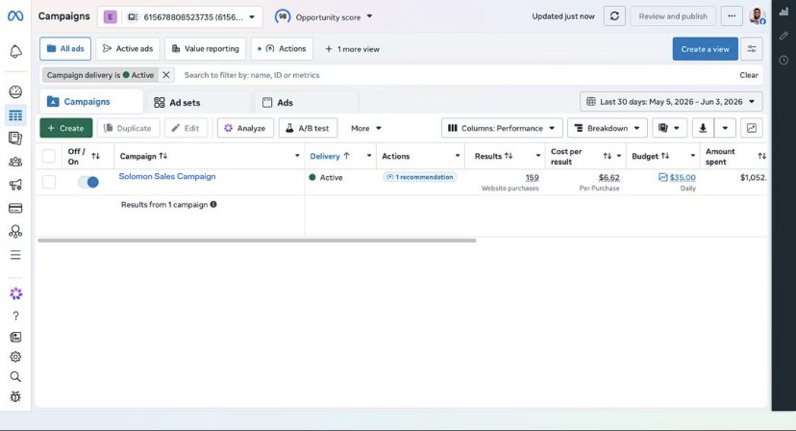Open charts icon in right panel
The height and width of the screenshot is (431, 796).
pyautogui.click(x=784, y=12)
